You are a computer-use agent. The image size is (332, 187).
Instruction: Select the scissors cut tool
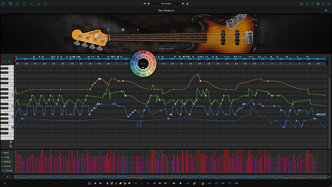(x=125, y=183)
